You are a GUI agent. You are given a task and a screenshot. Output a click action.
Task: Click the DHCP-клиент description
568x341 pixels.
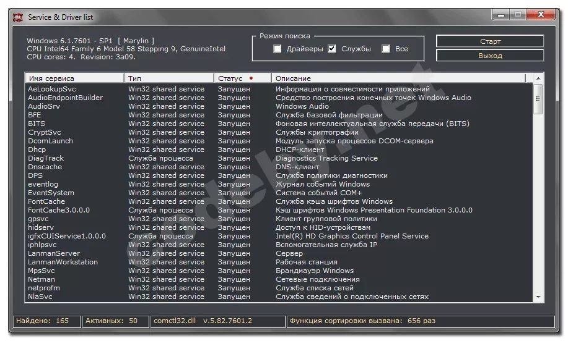click(300, 149)
